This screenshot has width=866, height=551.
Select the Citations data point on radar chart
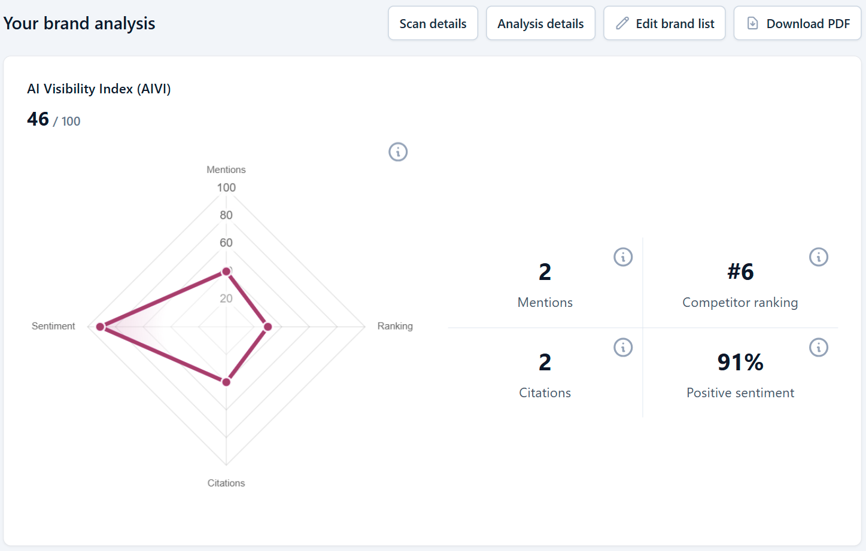(226, 382)
